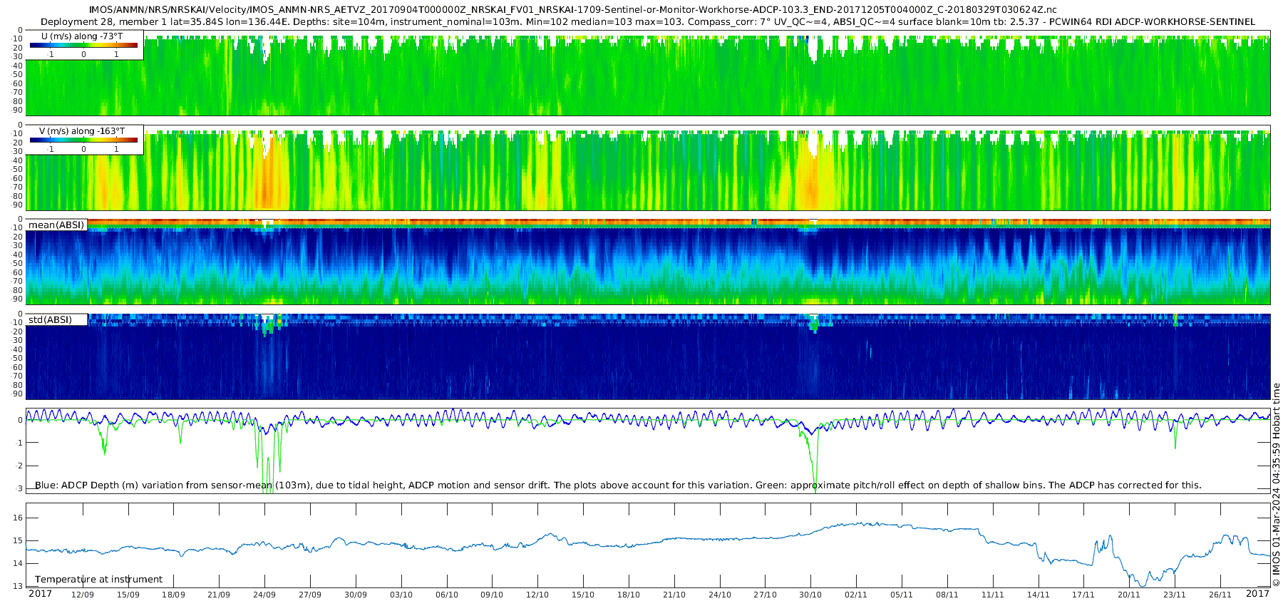
Task: Click the 'std(ABSI)' panel label
Action: click(x=50, y=320)
